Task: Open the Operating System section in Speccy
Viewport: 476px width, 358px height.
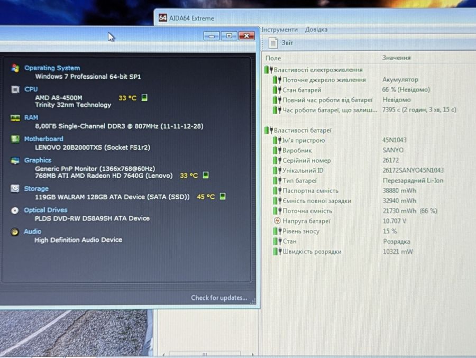Action: (52, 68)
